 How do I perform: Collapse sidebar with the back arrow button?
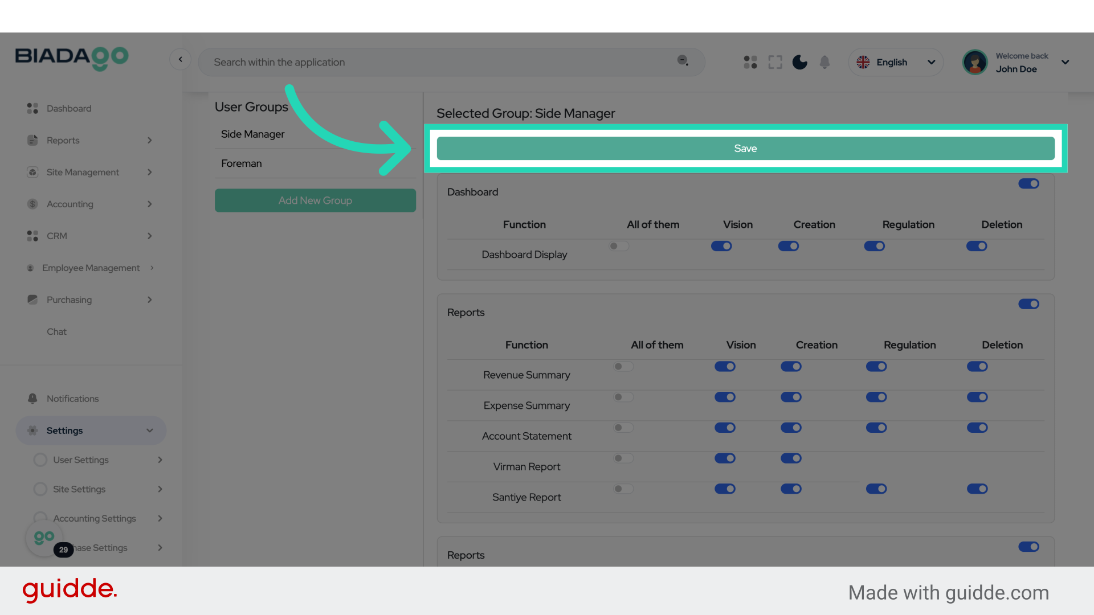pyautogui.click(x=180, y=59)
